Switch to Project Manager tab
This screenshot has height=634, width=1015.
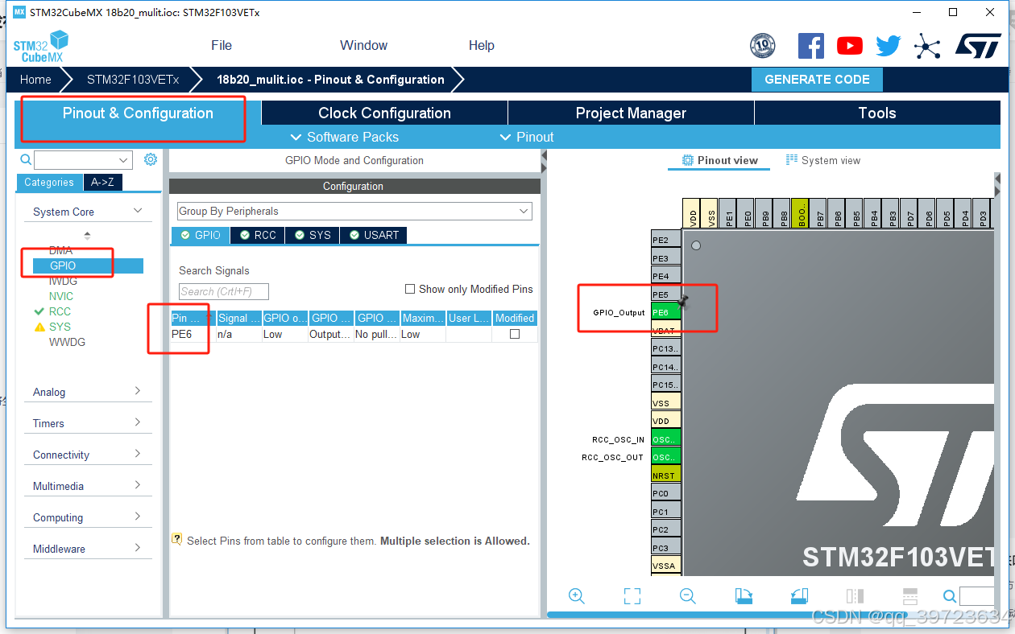pyautogui.click(x=631, y=113)
